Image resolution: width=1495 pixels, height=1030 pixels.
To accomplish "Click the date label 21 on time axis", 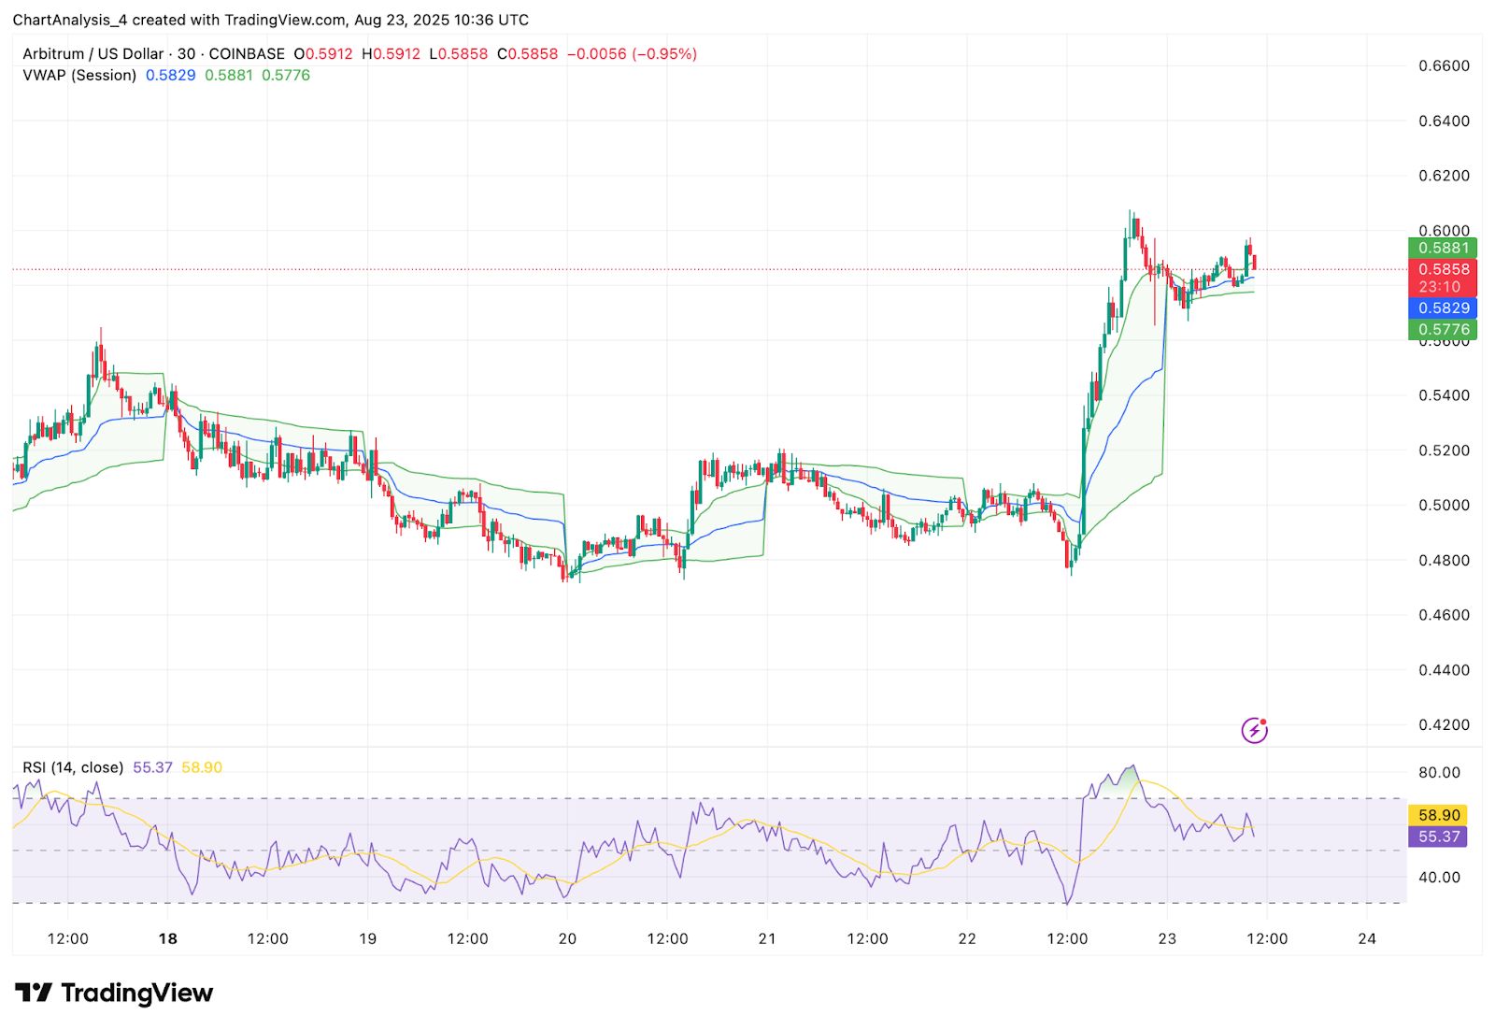I will (x=767, y=938).
